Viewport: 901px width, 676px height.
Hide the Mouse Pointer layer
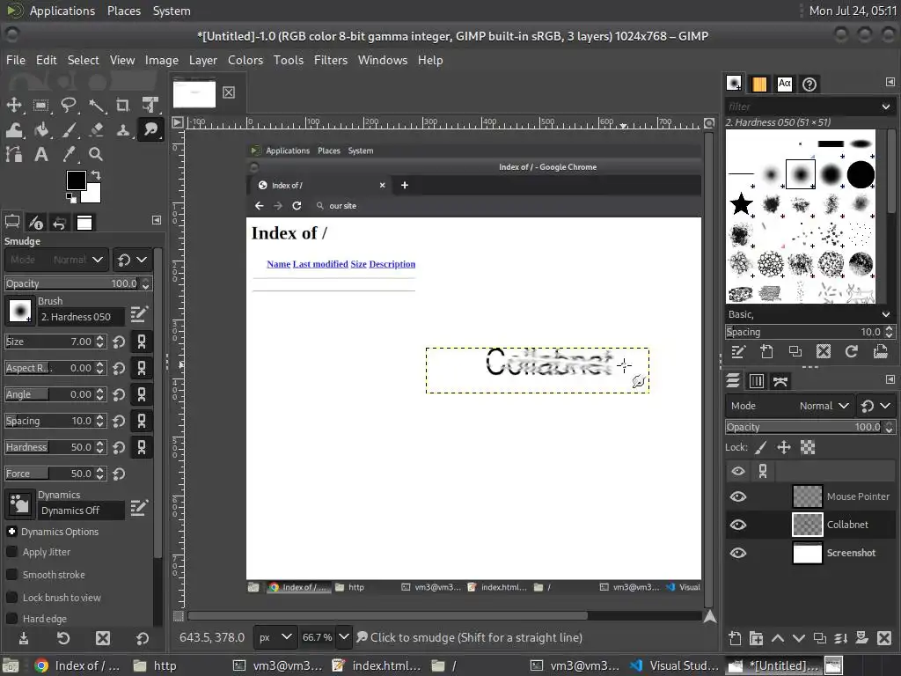[x=738, y=496]
